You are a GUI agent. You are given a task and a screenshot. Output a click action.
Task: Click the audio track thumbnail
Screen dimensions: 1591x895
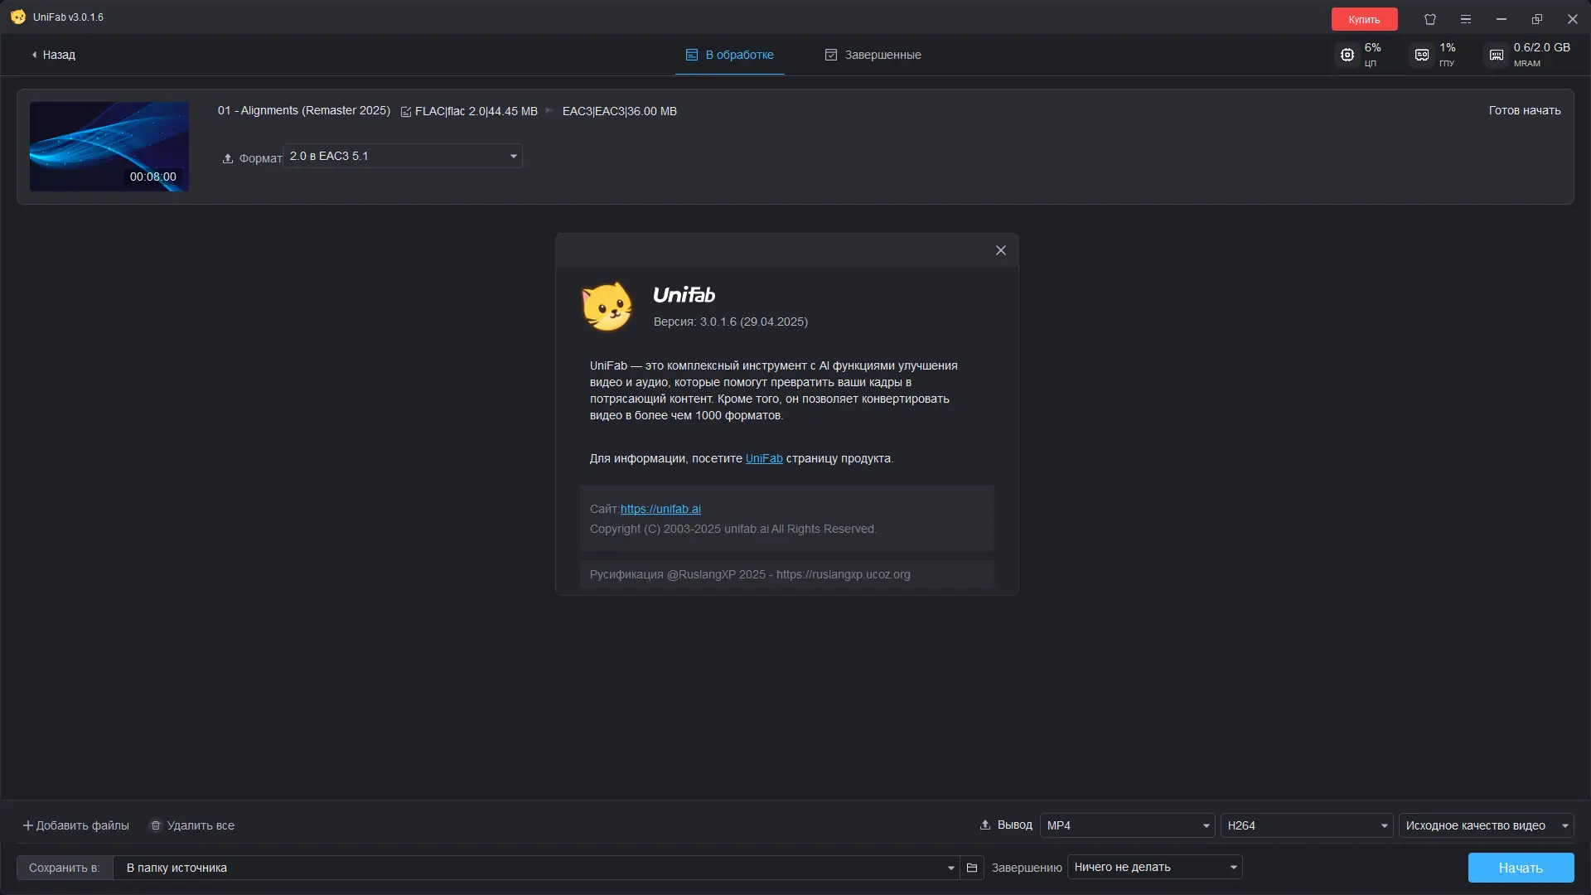[x=109, y=147]
